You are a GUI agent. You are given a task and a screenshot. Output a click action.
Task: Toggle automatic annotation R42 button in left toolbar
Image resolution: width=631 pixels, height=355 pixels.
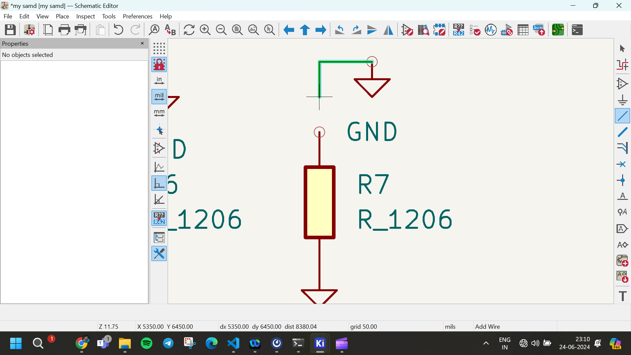(159, 218)
